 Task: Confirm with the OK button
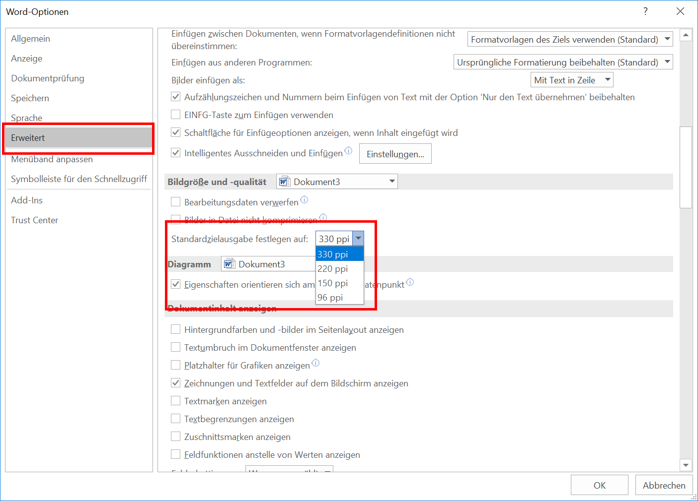click(x=600, y=485)
